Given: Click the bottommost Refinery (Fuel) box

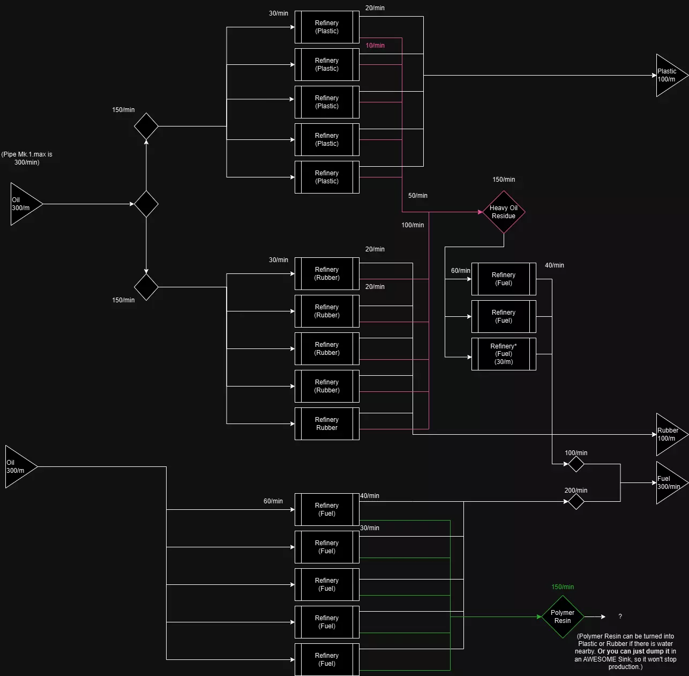Looking at the screenshot, I should point(327,659).
